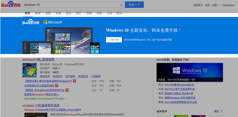238x117 pixels.
Task: Switch to the 知道 tab
Action: click(x=58, y=13)
